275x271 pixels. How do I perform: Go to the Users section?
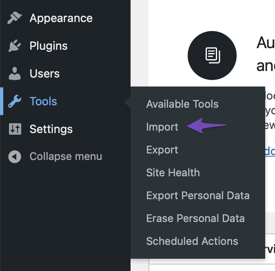coord(44,73)
